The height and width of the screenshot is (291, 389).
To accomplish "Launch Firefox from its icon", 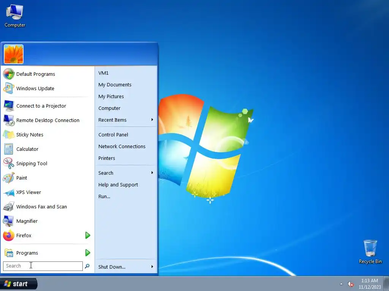I will (x=9, y=235).
